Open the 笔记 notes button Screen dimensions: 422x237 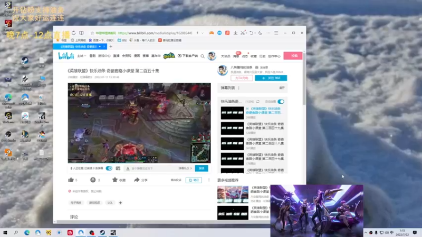pos(194,180)
